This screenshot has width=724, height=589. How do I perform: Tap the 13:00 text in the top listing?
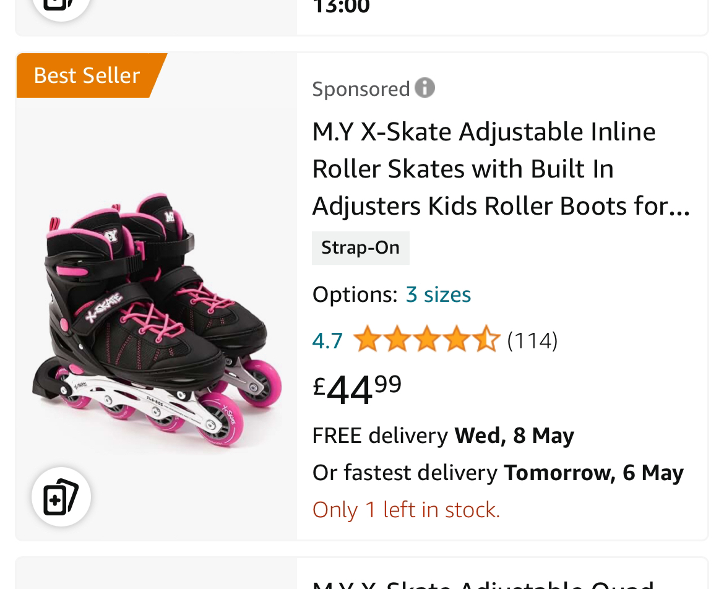pos(341,7)
